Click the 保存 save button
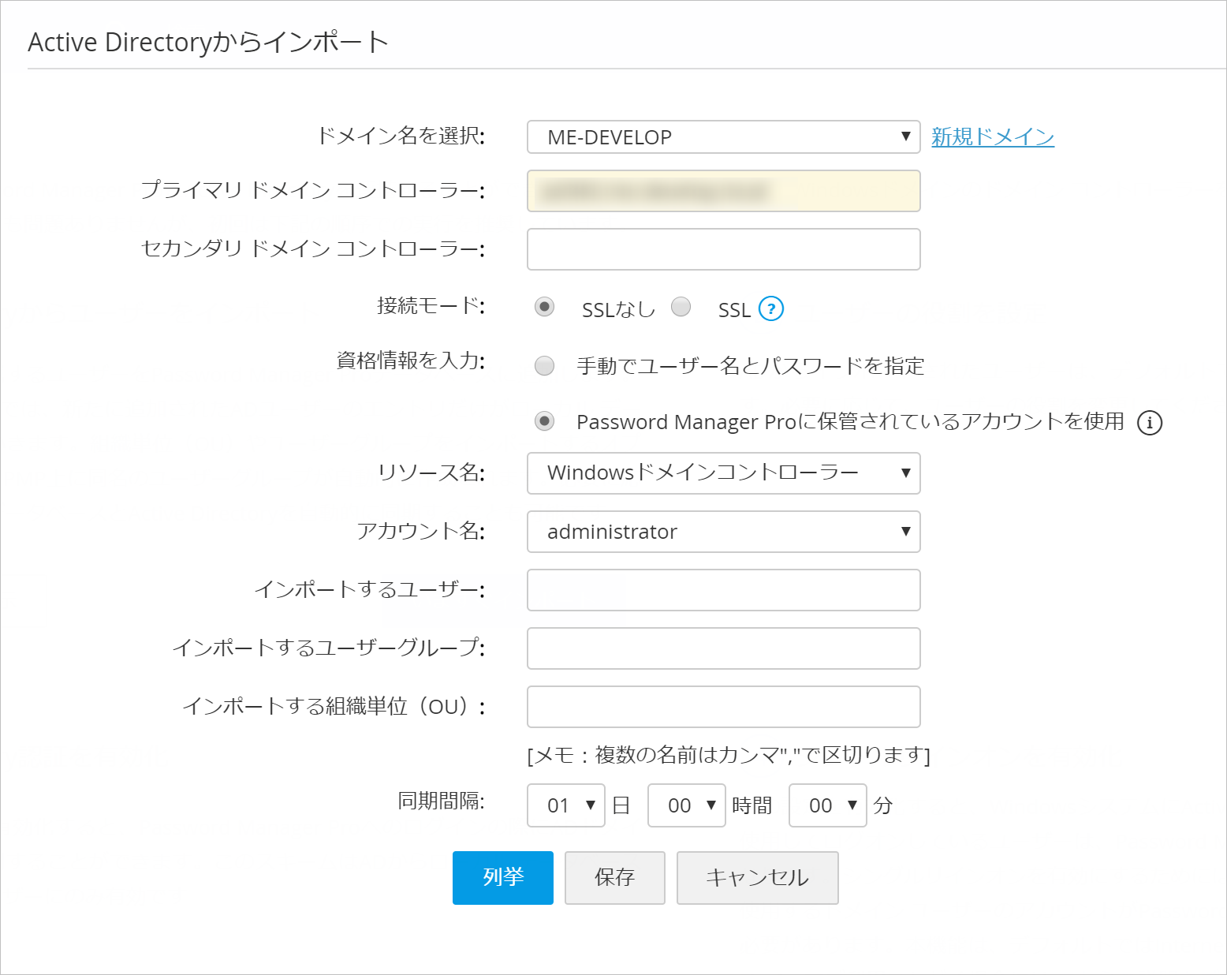1227x975 pixels. 614,877
